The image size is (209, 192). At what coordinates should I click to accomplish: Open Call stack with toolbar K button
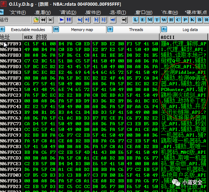192,20
